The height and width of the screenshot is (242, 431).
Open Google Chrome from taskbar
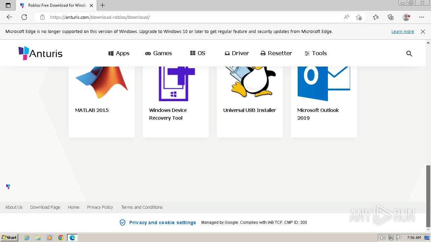pyautogui.click(x=61, y=238)
